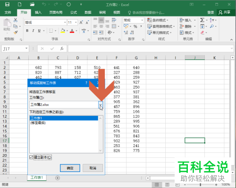The image size is (236, 188).
Task: Click the zoom slider in status bar
Action: click(201, 185)
